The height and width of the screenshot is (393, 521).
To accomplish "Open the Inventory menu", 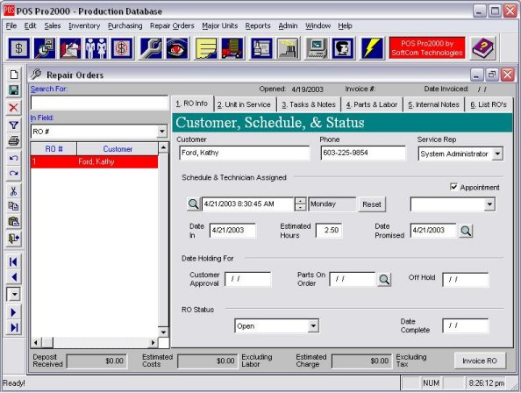I will coord(84,26).
